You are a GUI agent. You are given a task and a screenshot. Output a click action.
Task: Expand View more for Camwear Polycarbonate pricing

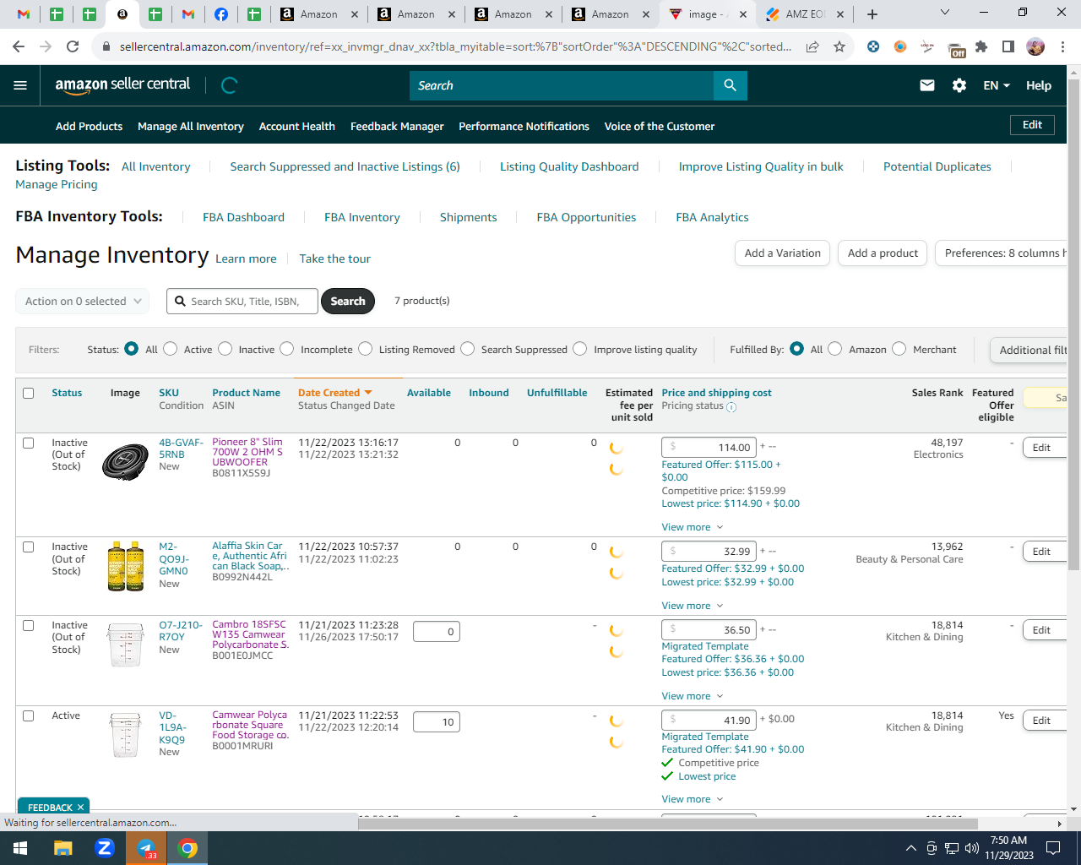(693, 799)
